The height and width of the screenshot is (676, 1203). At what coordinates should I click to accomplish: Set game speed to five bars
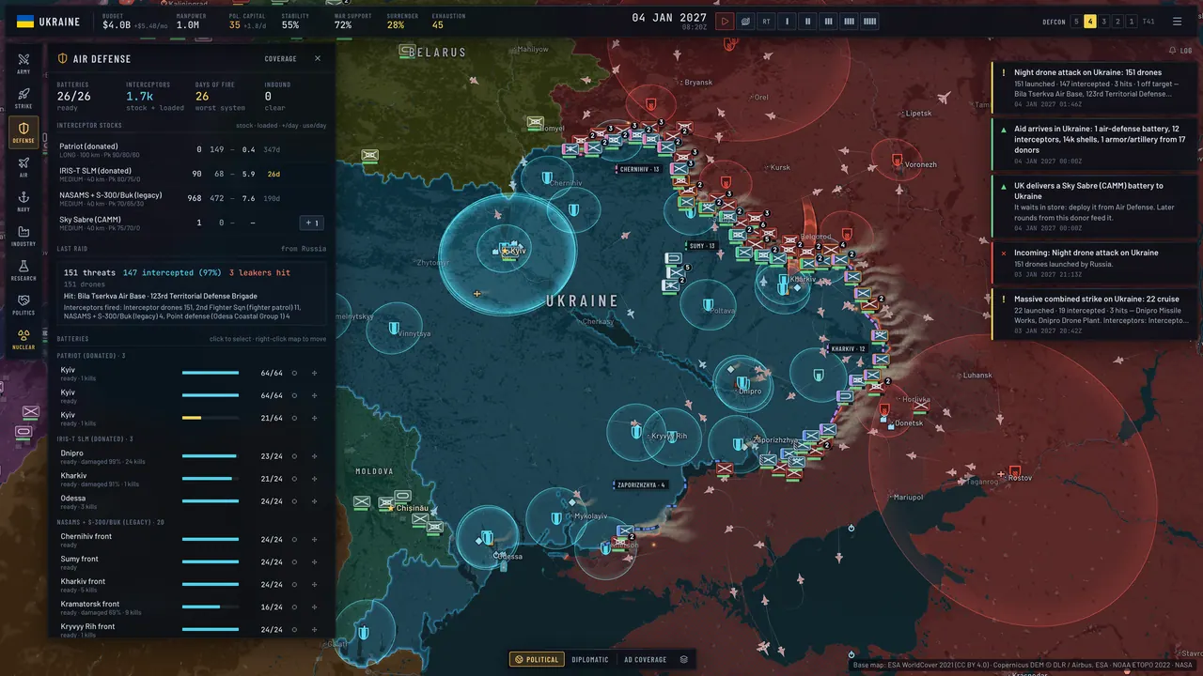[x=869, y=22]
